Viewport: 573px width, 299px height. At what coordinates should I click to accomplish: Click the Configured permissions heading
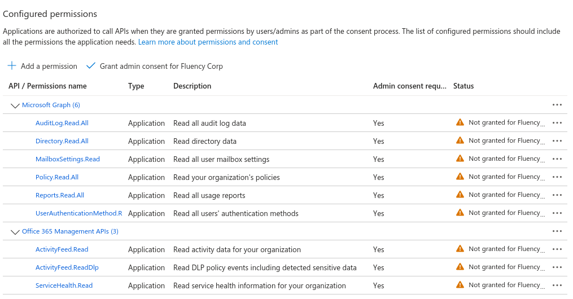50,14
